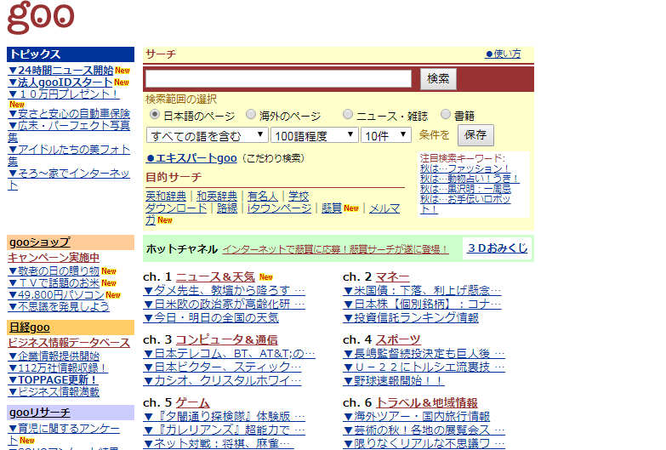The image size is (666, 450).
Task: Open 安さと安心の自動車保険 link
Action: pos(69,113)
